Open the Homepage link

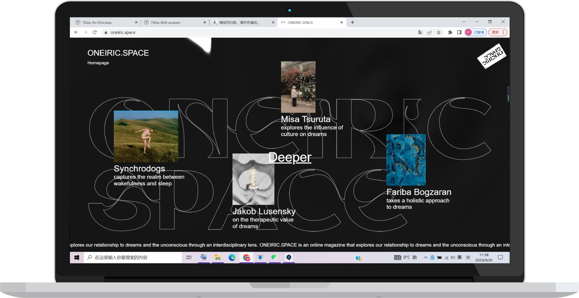click(x=98, y=63)
